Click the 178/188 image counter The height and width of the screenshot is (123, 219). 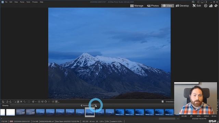tap(4, 122)
